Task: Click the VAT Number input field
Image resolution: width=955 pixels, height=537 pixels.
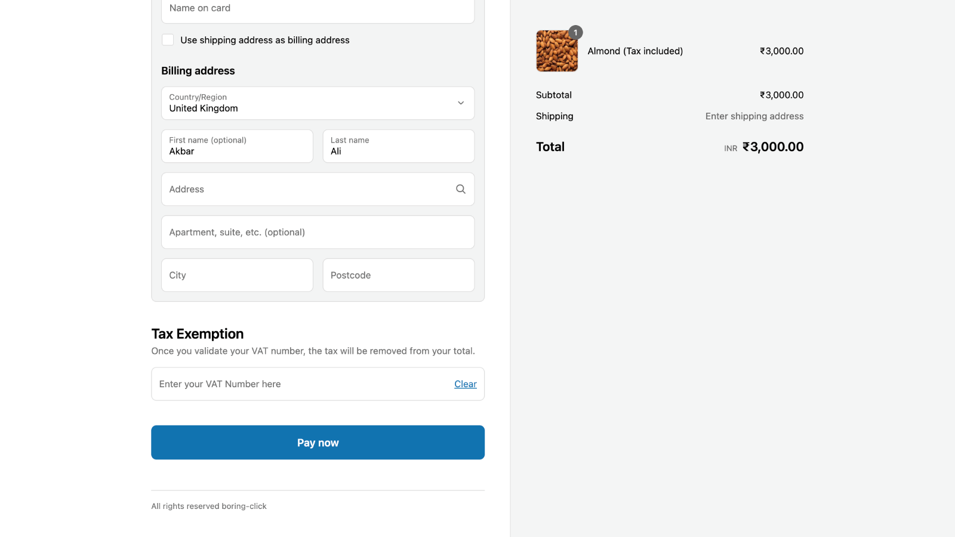Action: click(301, 384)
